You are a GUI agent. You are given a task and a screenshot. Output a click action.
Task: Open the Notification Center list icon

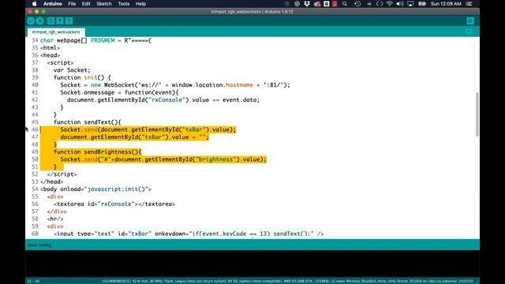pyautogui.click(x=469, y=4)
